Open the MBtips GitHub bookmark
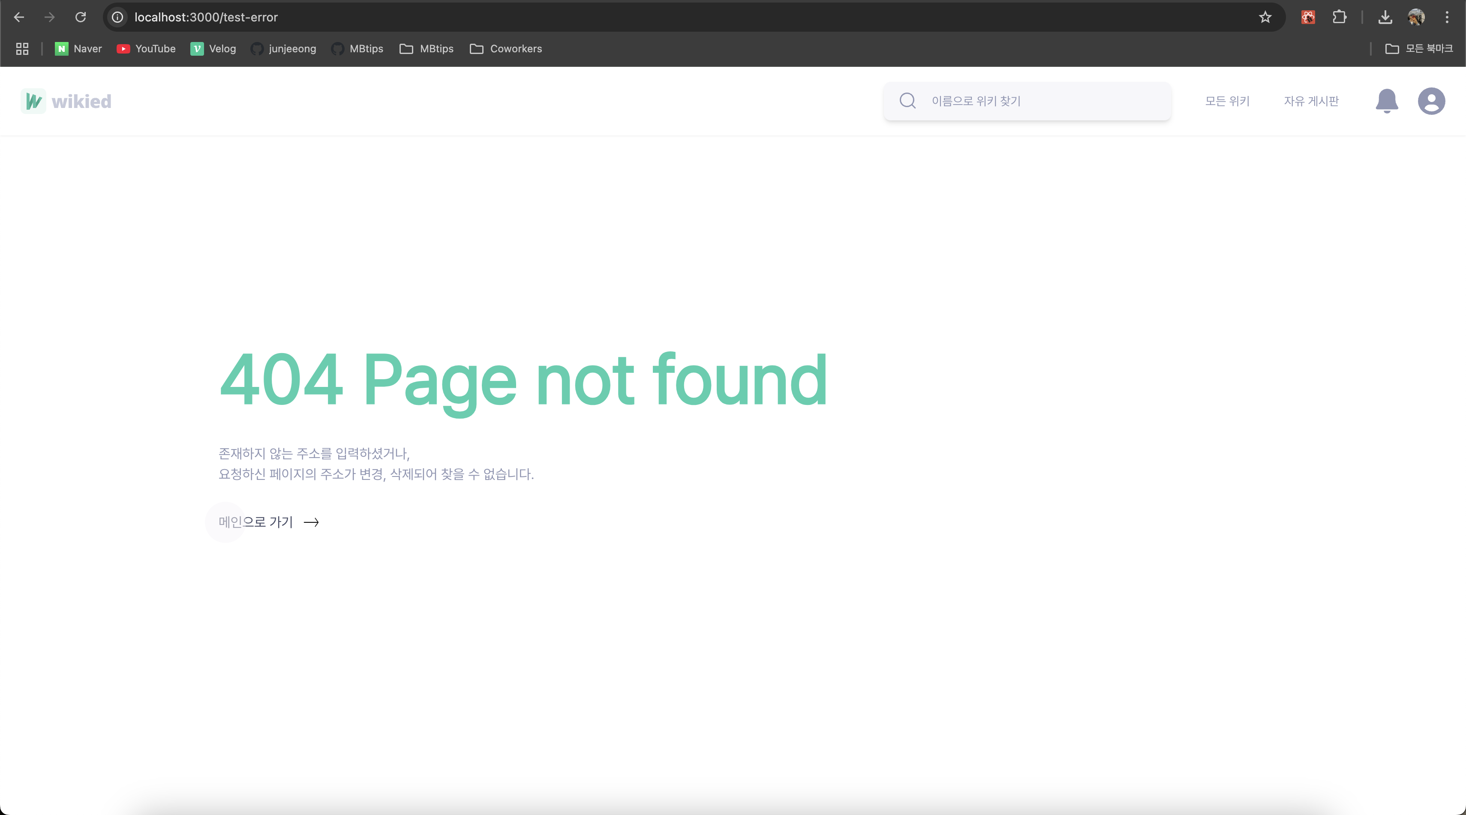 coord(357,49)
